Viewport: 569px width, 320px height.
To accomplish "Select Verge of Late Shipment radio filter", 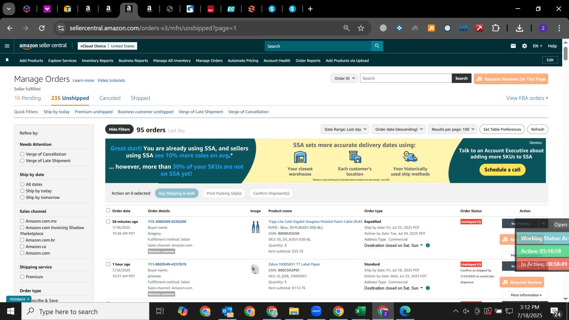I will click(x=22, y=161).
